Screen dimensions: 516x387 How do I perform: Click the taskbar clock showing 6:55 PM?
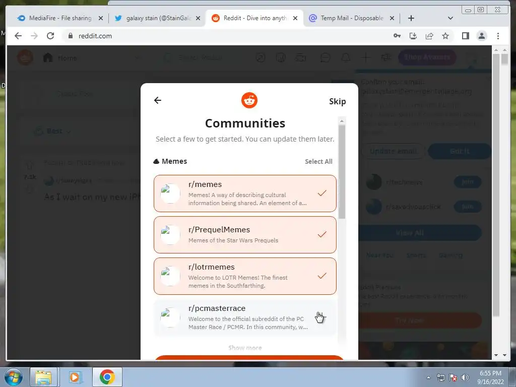point(490,377)
